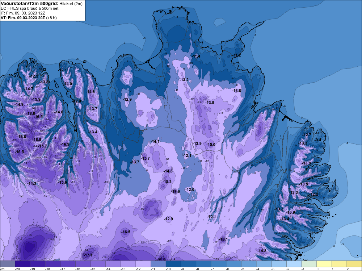Click the -11.3 temperature label
The height and width of the screenshot is (271, 362).
click(42, 70)
